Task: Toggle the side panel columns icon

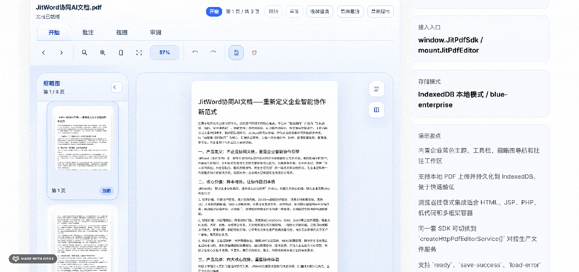Action: pos(377,110)
